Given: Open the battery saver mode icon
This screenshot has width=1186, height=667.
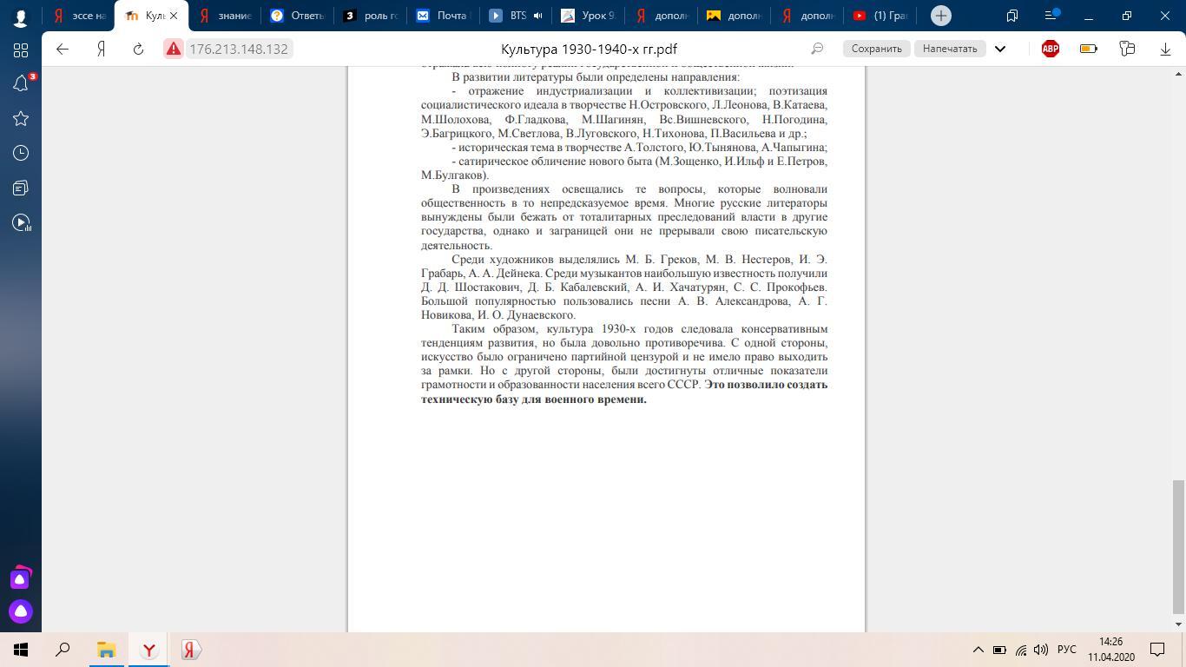Looking at the screenshot, I should tap(1088, 49).
